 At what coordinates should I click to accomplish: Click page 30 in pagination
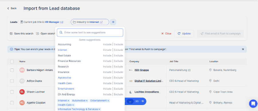(137, 101)
